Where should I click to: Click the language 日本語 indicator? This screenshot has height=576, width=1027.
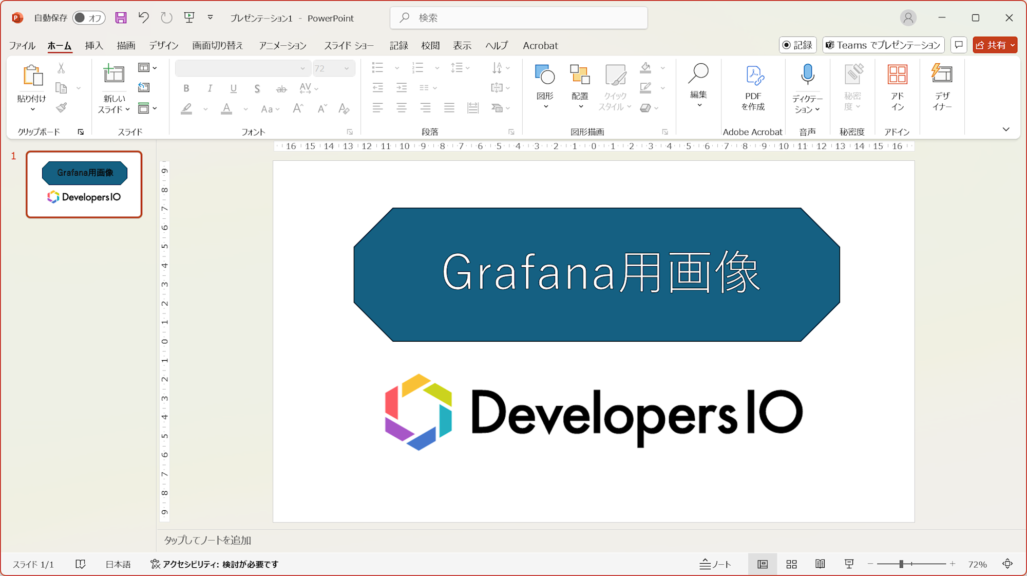118,564
